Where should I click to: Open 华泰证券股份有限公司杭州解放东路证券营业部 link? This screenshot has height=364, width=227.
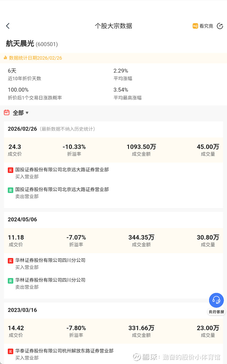(x=64, y=351)
